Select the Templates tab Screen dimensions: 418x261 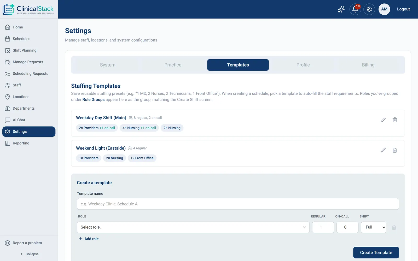[238, 65]
